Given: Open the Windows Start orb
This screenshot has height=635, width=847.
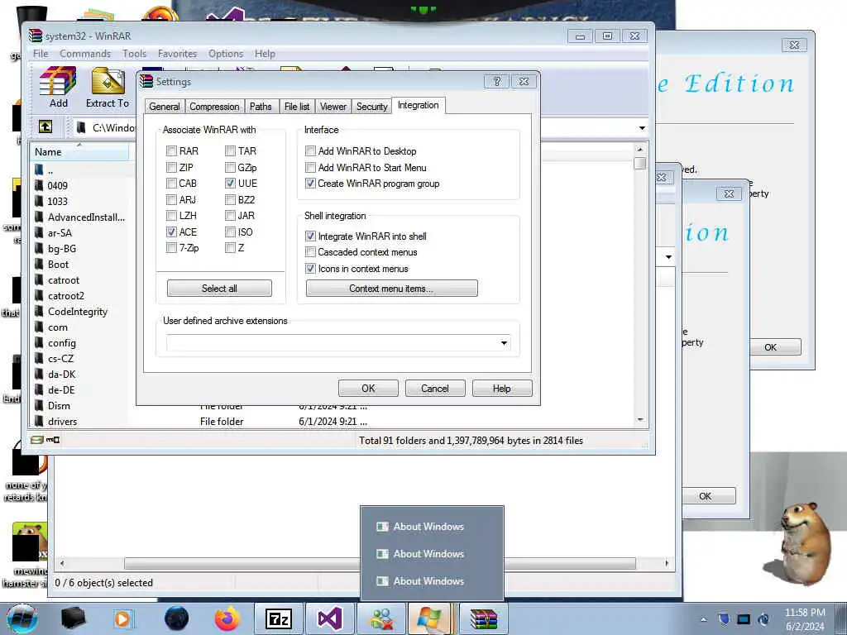Looking at the screenshot, I should [x=22, y=618].
